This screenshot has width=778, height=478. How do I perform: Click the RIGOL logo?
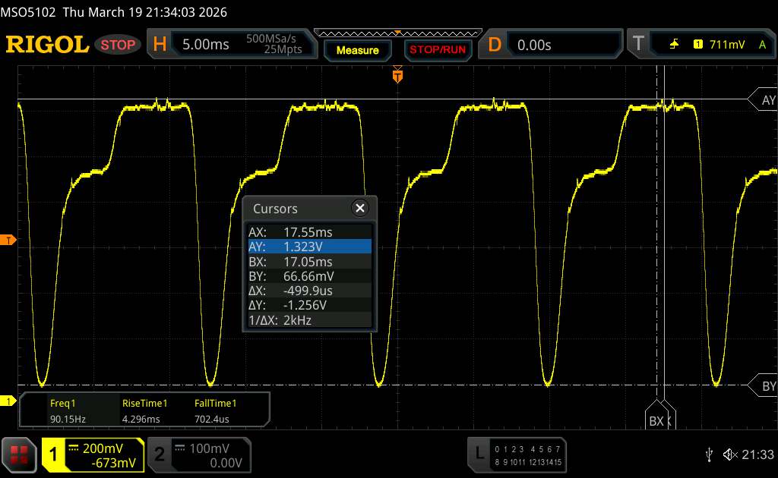tap(47, 45)
